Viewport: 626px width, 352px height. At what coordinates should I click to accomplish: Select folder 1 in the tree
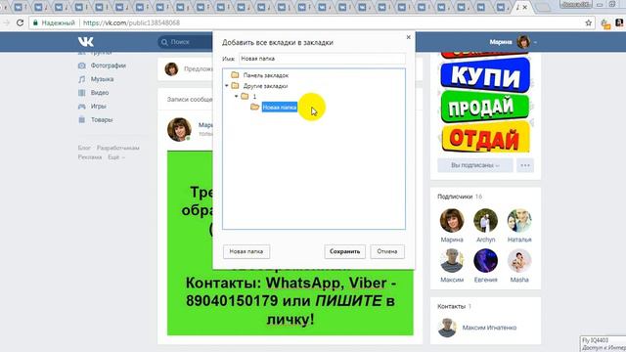click(248, 96)
